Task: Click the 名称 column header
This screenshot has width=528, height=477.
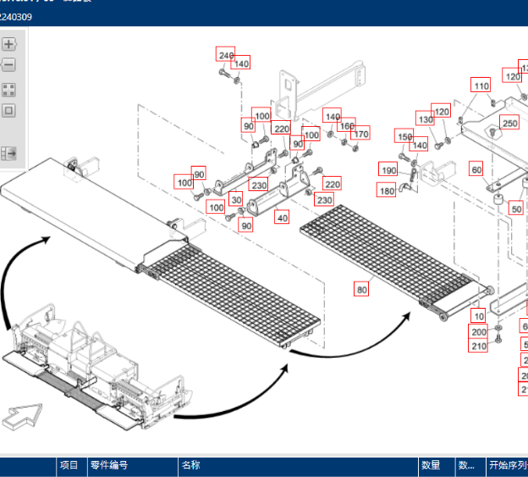Action: 190,465
